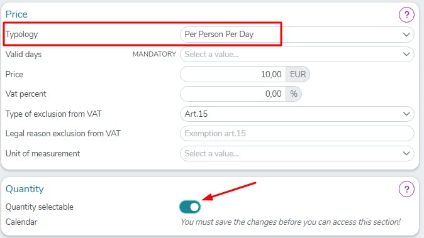Click the chevron in Type of exclusion field
Image resolution: width=424 pixels, height=238 pixels.
(406, 114)
